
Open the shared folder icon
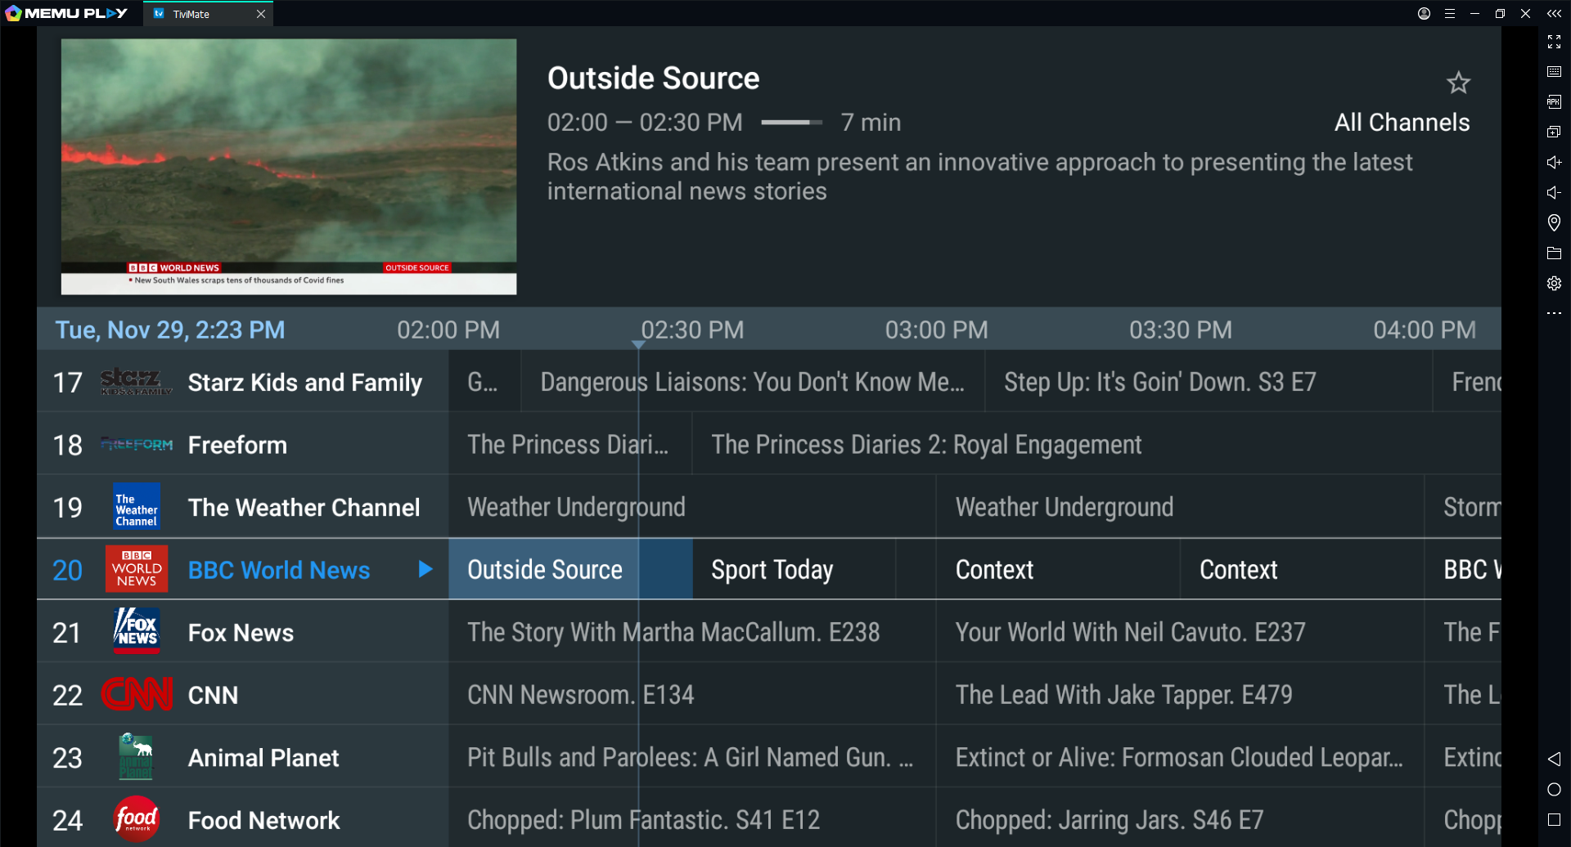point(1554,253)
